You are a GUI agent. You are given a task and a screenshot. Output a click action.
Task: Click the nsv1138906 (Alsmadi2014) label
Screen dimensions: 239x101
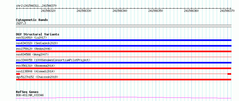(35, 71)
